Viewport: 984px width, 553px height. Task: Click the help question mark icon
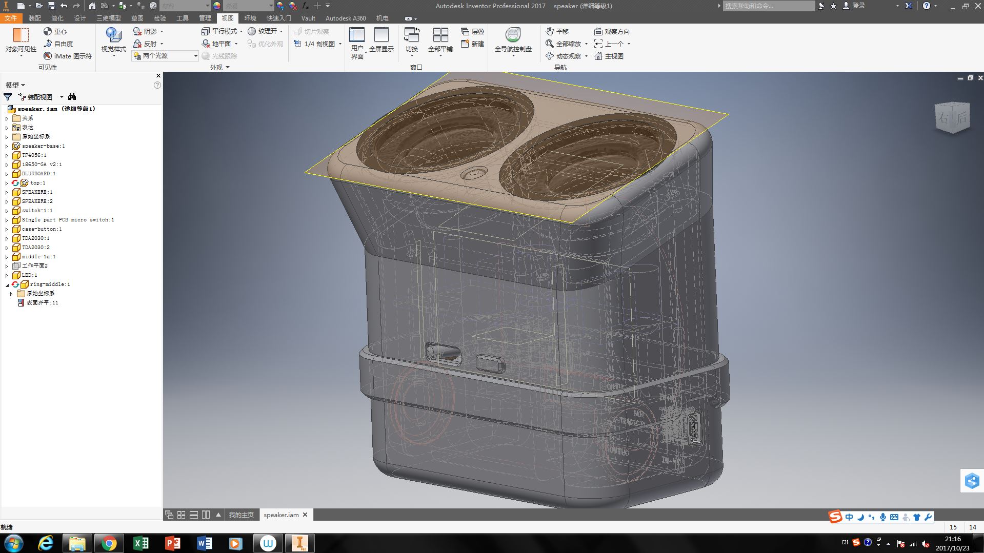[926, 6]
